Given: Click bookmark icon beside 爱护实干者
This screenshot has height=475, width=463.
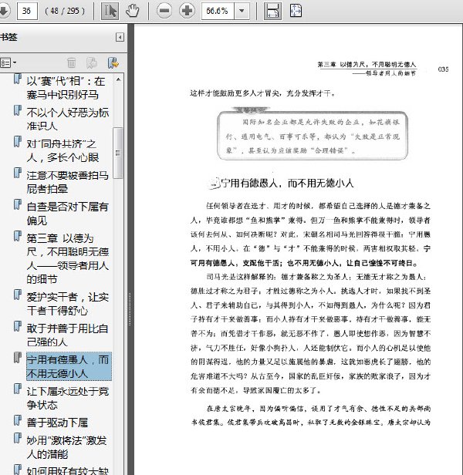Looking at the screenshot, I should click(18, 295).
